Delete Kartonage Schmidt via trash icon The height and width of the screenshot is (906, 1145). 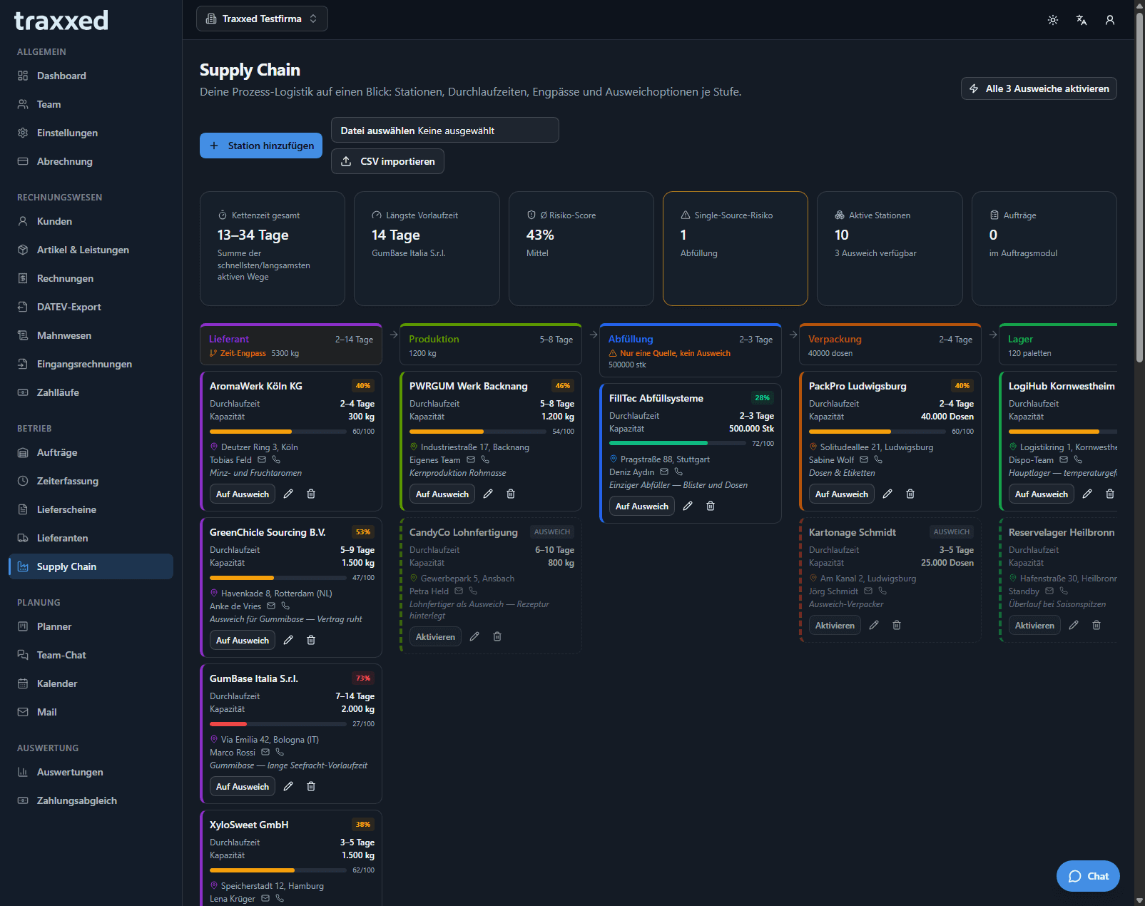point(897,625)
